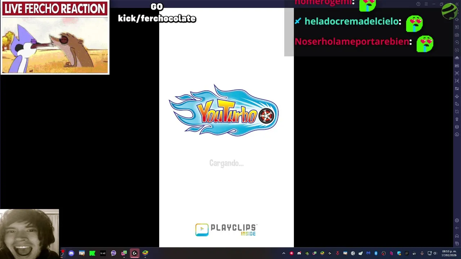Screen dimensions: 461x259
Task: Click username Noserholameportarebien in chat
Action: (352, 42)
